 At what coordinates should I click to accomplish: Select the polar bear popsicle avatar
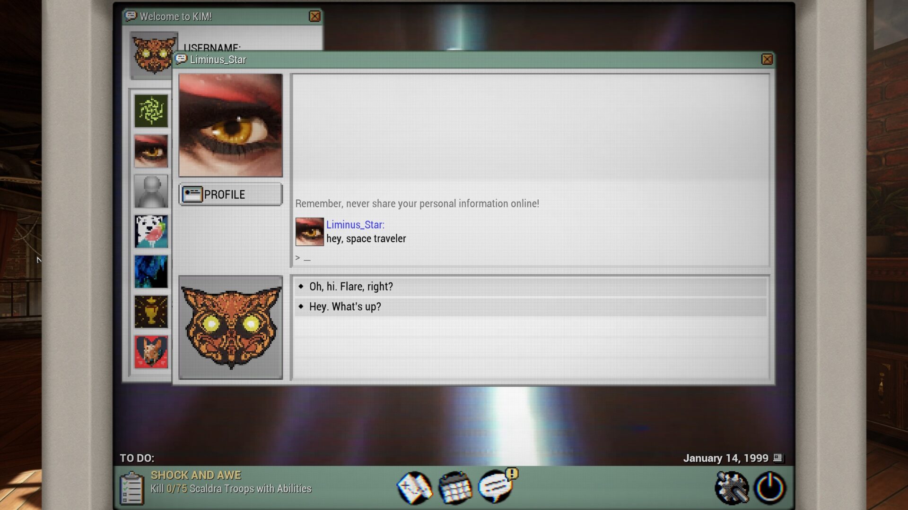tap(151, 231)
